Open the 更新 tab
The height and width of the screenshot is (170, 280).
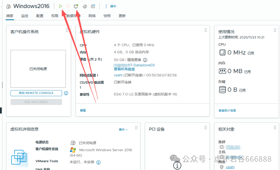(x=122, y=16)
